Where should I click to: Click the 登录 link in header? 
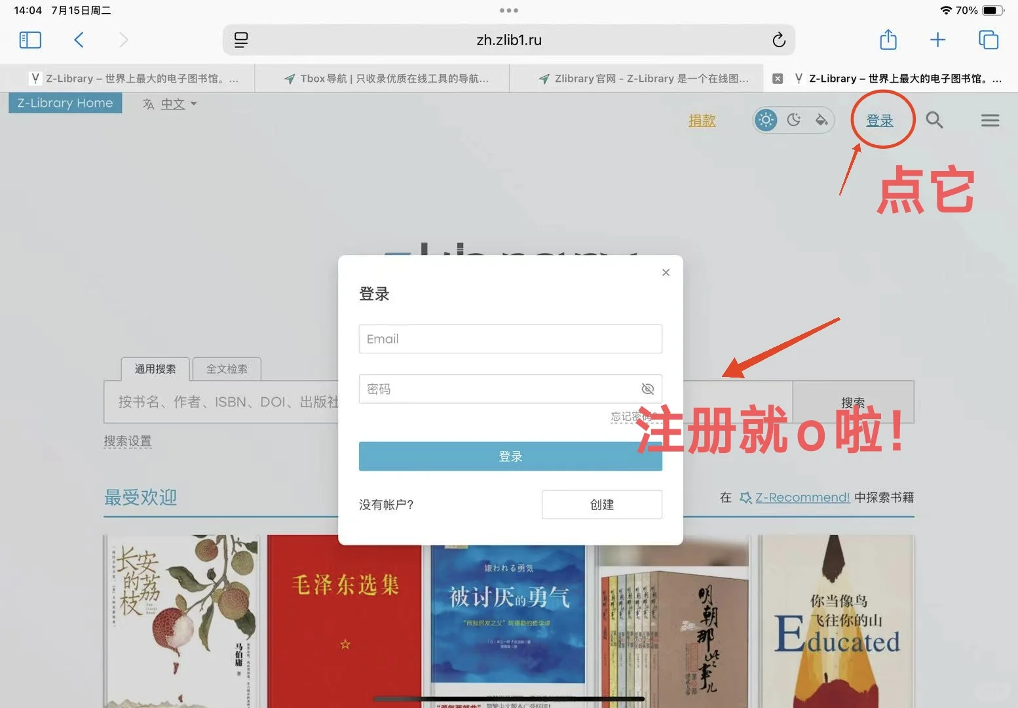(x=880, y=121)
